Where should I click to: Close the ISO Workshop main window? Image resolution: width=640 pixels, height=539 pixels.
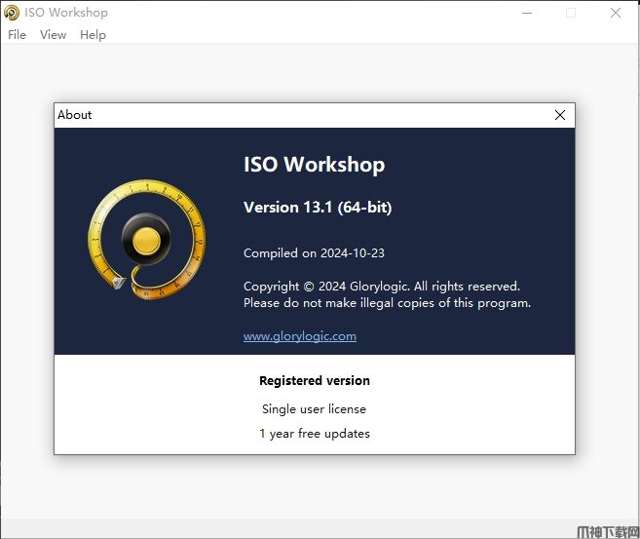[x=616, y=13]
